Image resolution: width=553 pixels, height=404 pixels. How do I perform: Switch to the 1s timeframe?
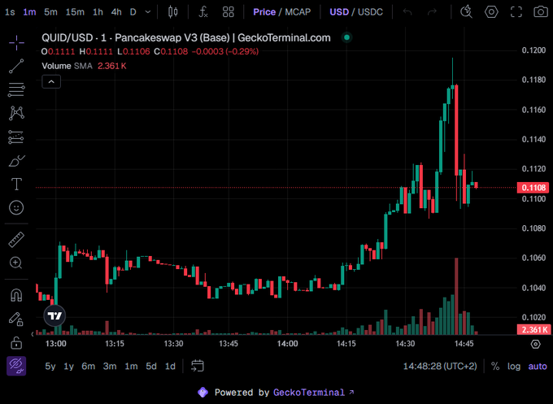(x=10, y=12)
